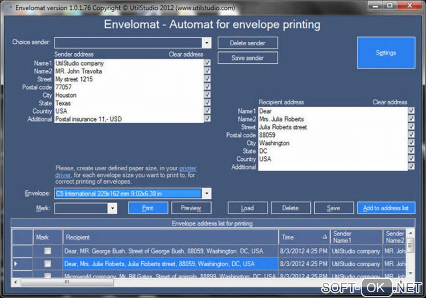This screenshot has height=298, width=426.
Task: Toggle sender Postal code clear checkbox
Action: [207, 86]
